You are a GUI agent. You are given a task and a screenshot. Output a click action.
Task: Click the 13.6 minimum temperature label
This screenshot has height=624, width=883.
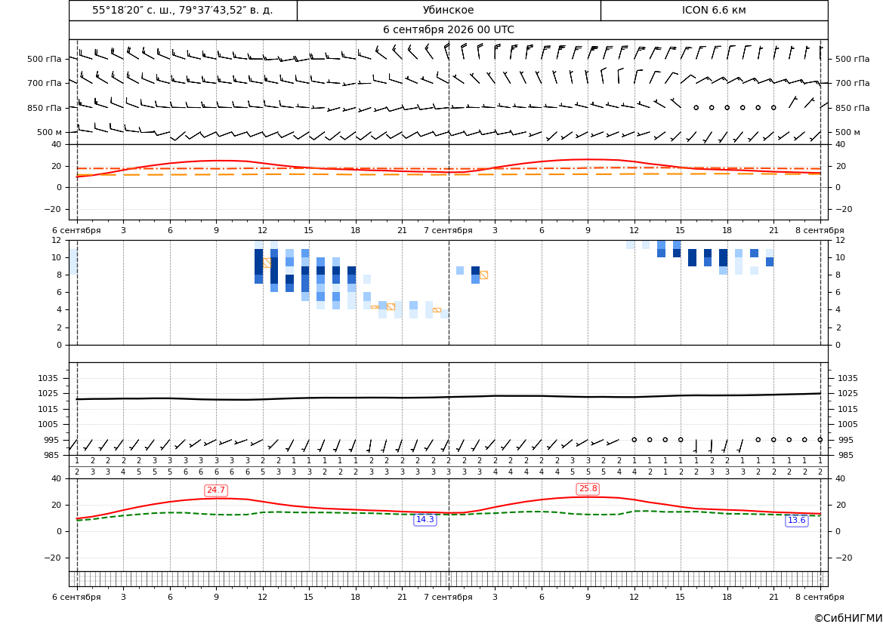click(796, 520)
